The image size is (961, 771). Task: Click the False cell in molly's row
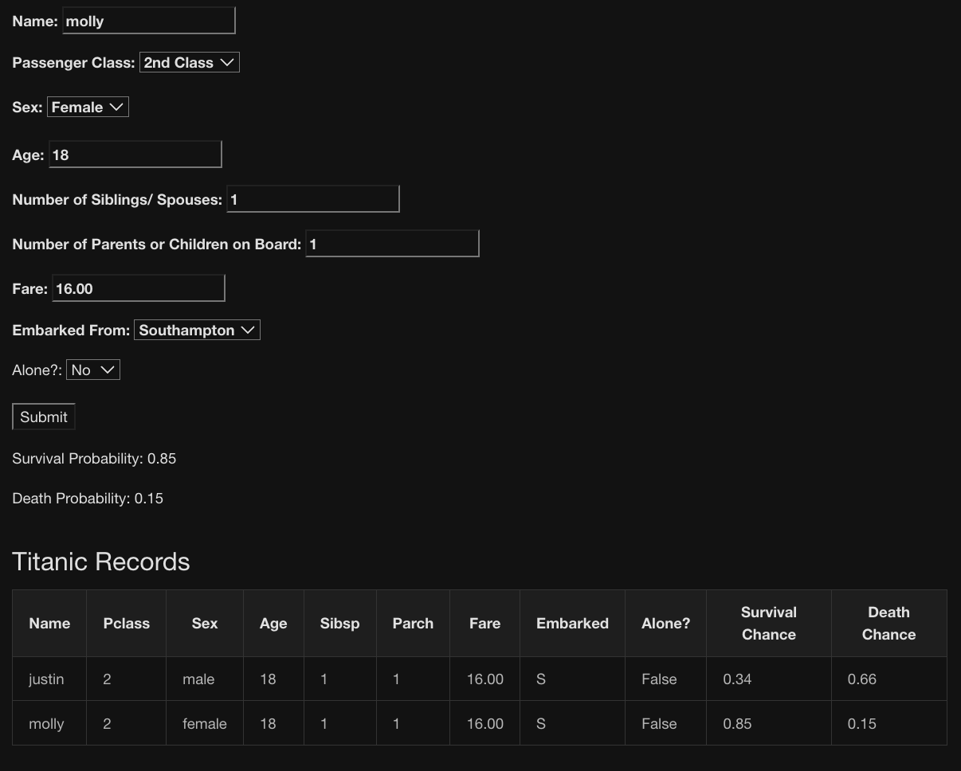pyautogui.click(x=666, y=724)
